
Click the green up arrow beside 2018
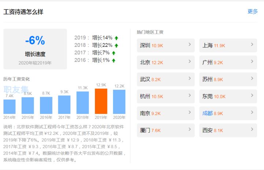click(116, 45)
